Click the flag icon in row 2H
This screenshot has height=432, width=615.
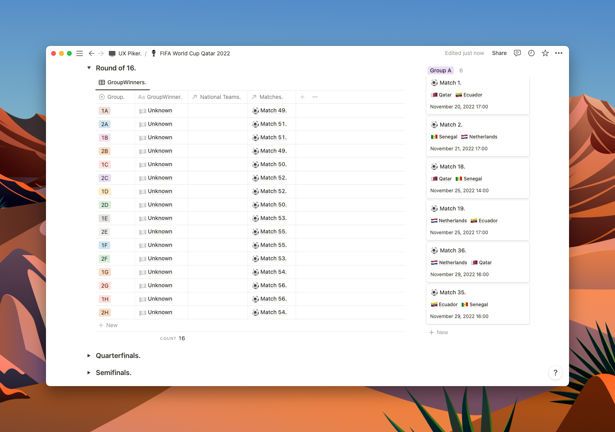point(143,313)
